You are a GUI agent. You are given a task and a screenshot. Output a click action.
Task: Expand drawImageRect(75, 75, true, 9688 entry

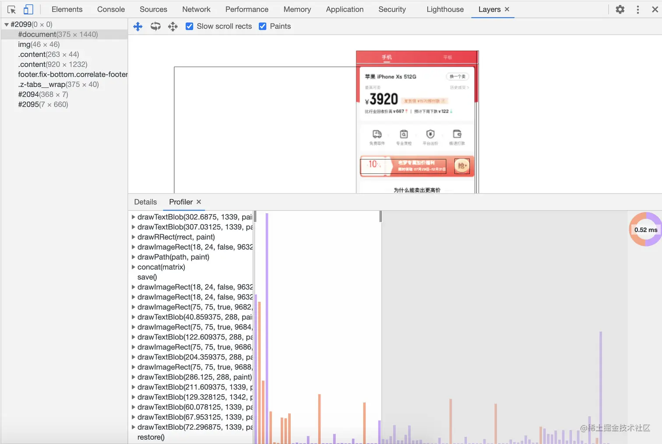(134, 367)
